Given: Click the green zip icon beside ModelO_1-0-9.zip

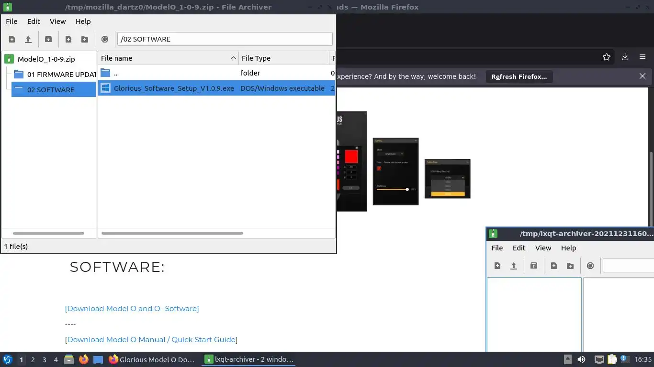Looking at the screenshot, I should coord(9,59).
